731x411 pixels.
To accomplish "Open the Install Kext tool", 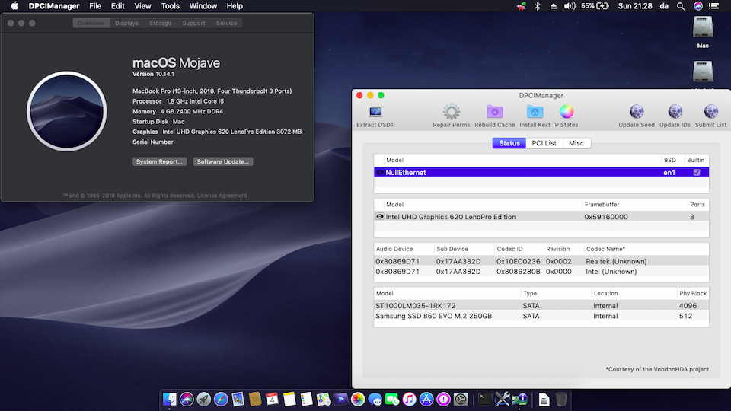I will 535,112.
